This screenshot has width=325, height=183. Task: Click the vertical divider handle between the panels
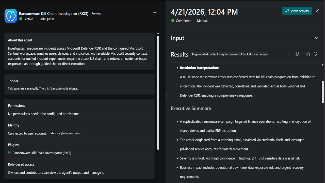pos(166,97)
